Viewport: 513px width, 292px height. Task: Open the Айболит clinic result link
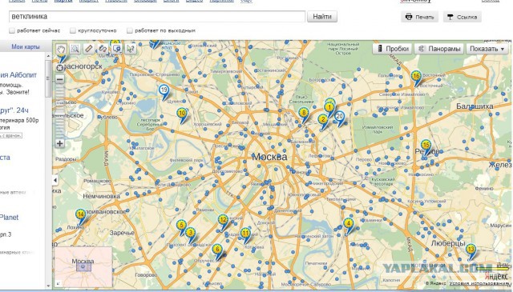(x=18, y=74)
